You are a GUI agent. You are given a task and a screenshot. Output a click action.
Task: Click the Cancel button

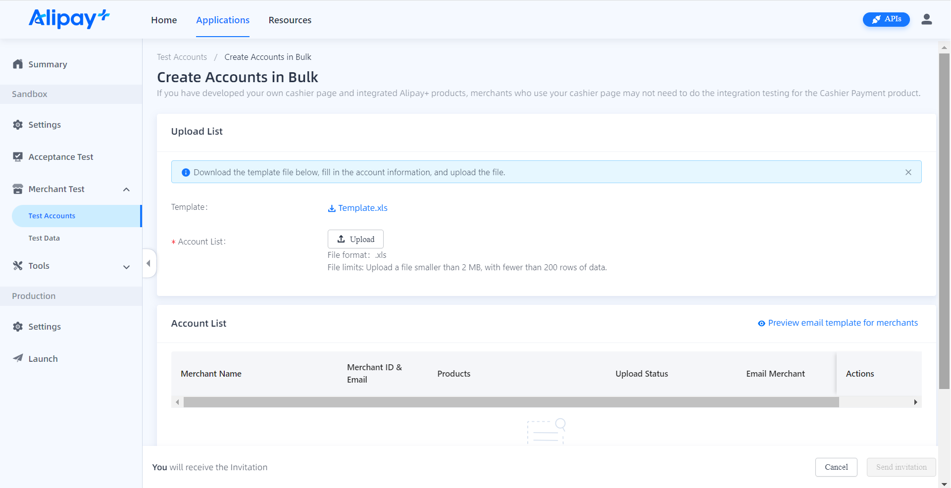(836, 467)
